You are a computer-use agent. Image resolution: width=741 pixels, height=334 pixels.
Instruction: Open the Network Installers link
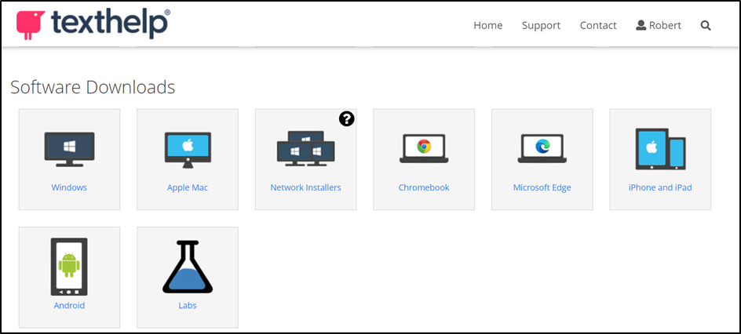point(306,187)
